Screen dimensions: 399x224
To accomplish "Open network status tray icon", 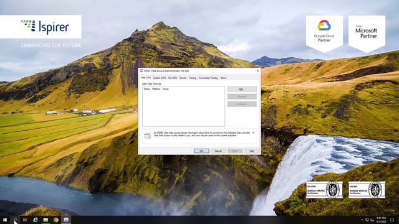I will [367, 220].
